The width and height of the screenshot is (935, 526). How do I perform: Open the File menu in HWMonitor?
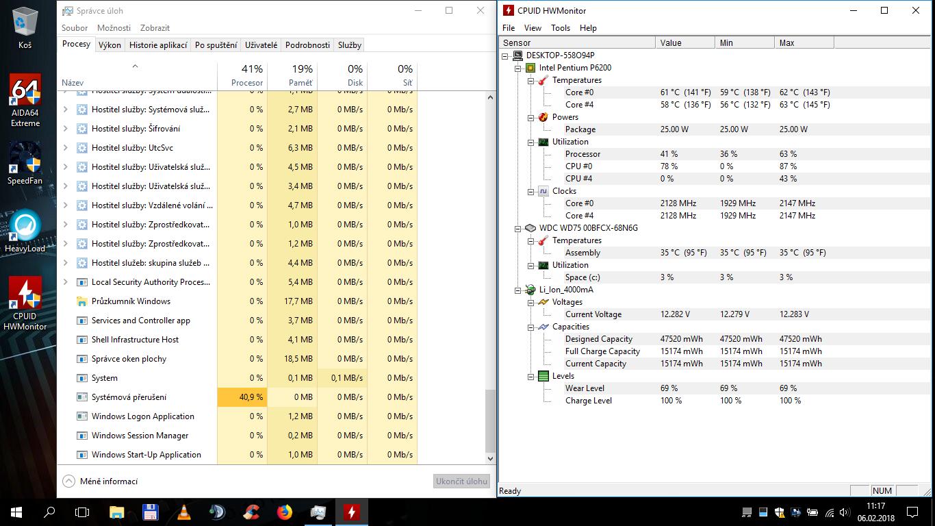coord(509,28)
